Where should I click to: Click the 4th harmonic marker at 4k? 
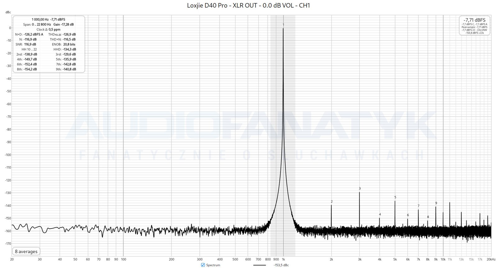(x=380, y=214)
